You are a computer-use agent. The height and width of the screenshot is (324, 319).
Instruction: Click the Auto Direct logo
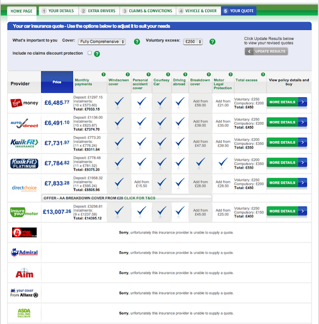24,123
